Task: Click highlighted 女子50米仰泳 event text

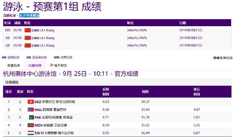Action: click(29, 15)
